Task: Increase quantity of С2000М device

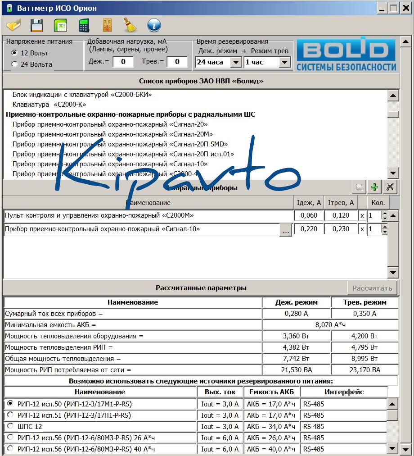Action: click(x=385, y=213)
